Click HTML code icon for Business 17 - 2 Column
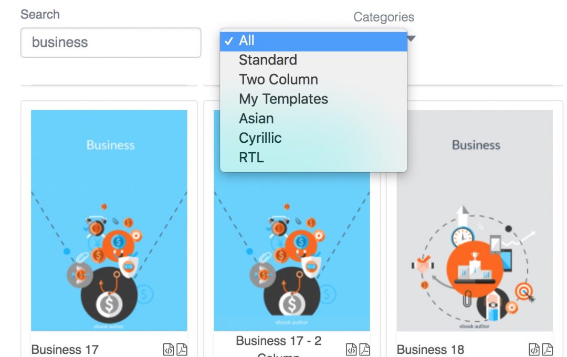Image resolution: width=567 pixels, height=357 pixels. (351, 350)
